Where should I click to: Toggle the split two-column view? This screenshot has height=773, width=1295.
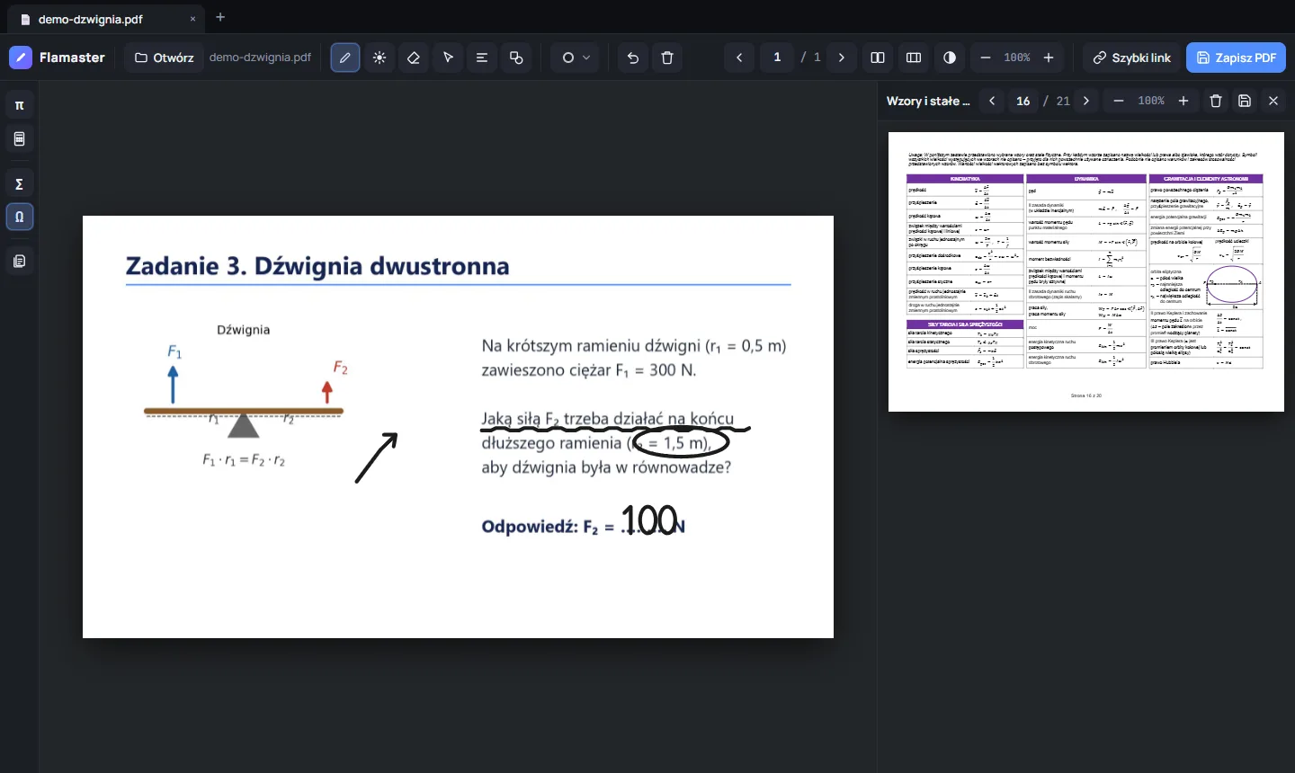(878, 58)
